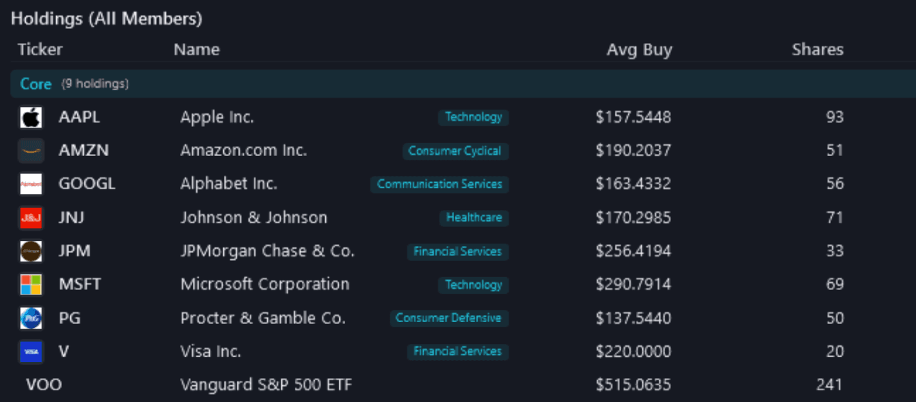The height and width of the screenshot is (402, 916).
Task: Click the $170.2985 average buy value
Action: pyautogui.click(x=633, y=218)
